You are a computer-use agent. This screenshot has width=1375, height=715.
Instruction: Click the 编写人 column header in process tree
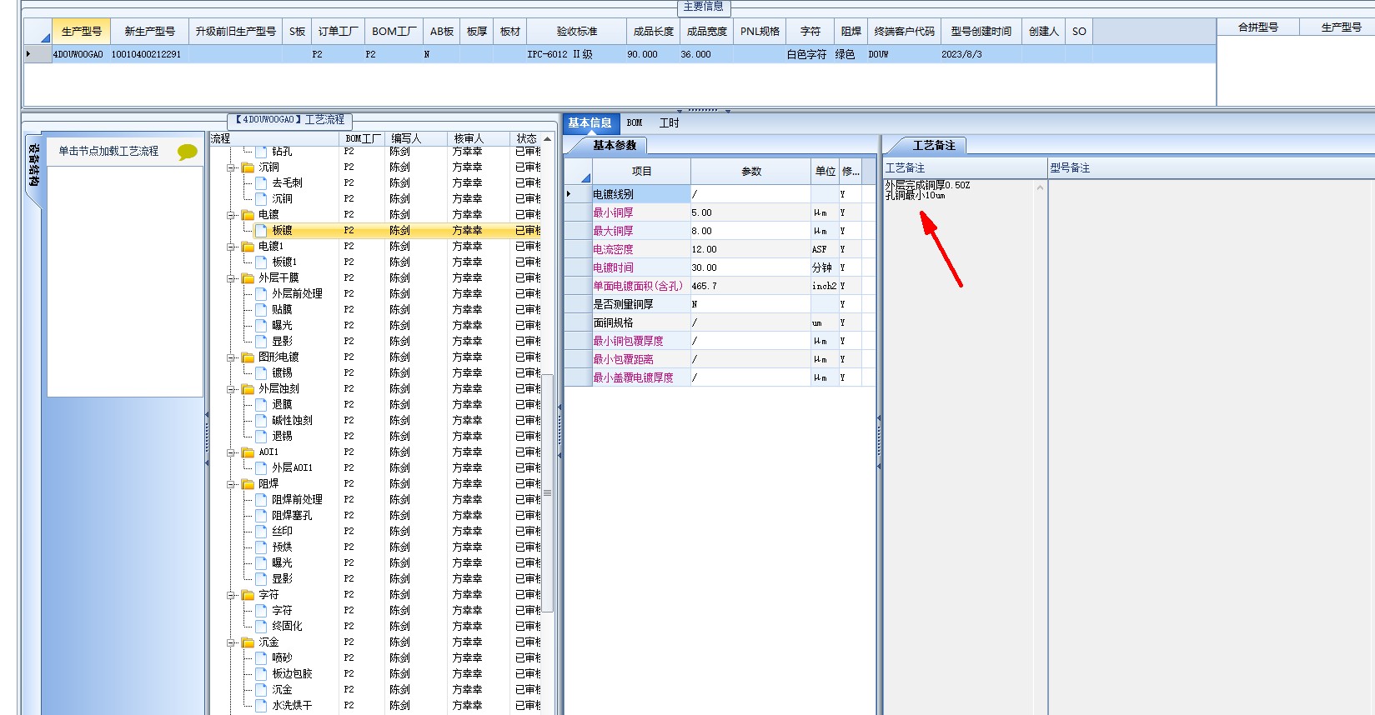coord(418,139)
